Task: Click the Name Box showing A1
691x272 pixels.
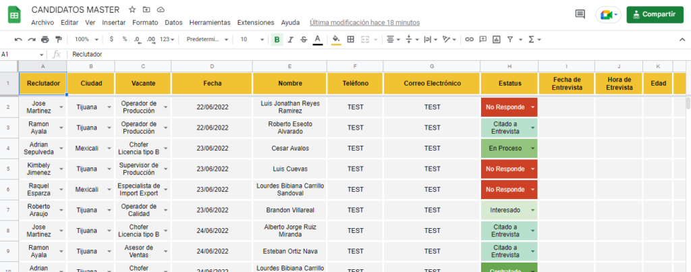Action: 22,54
